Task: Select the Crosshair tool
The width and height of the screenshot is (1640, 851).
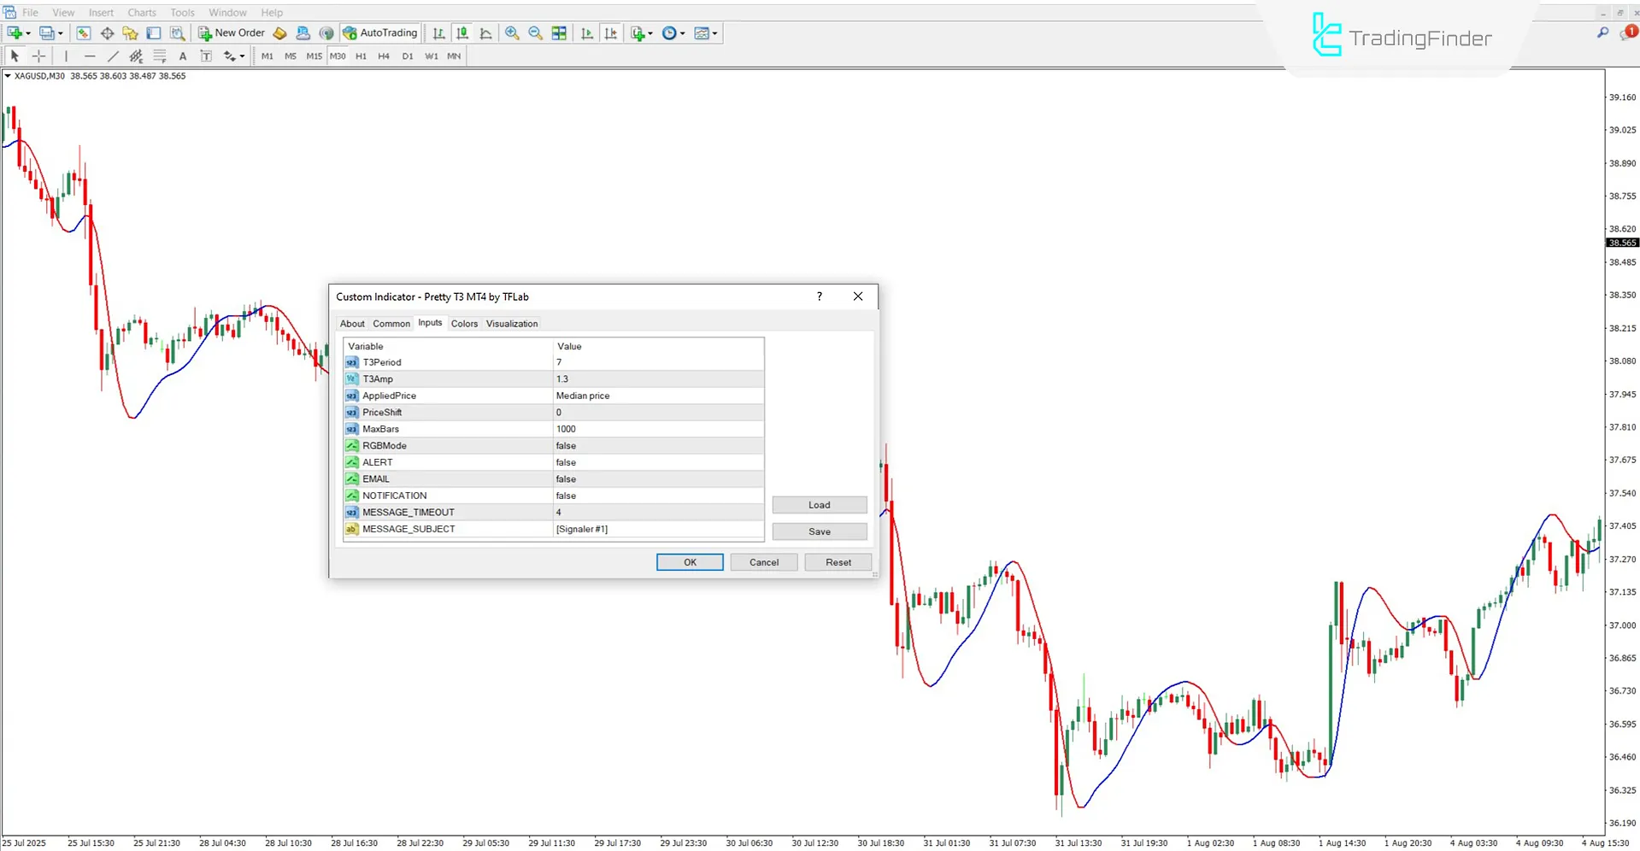Action: click(x=39, y=56)
